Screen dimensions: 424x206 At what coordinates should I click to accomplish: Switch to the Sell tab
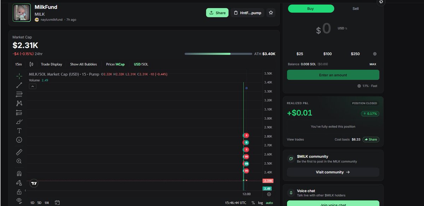[x=355, y=8]
